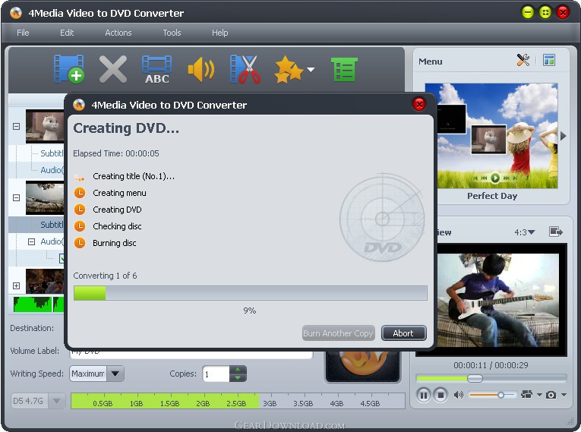The image size is (581, 432).
Task: Click the guitar video preview area
Action: click(x=498, y=300)
